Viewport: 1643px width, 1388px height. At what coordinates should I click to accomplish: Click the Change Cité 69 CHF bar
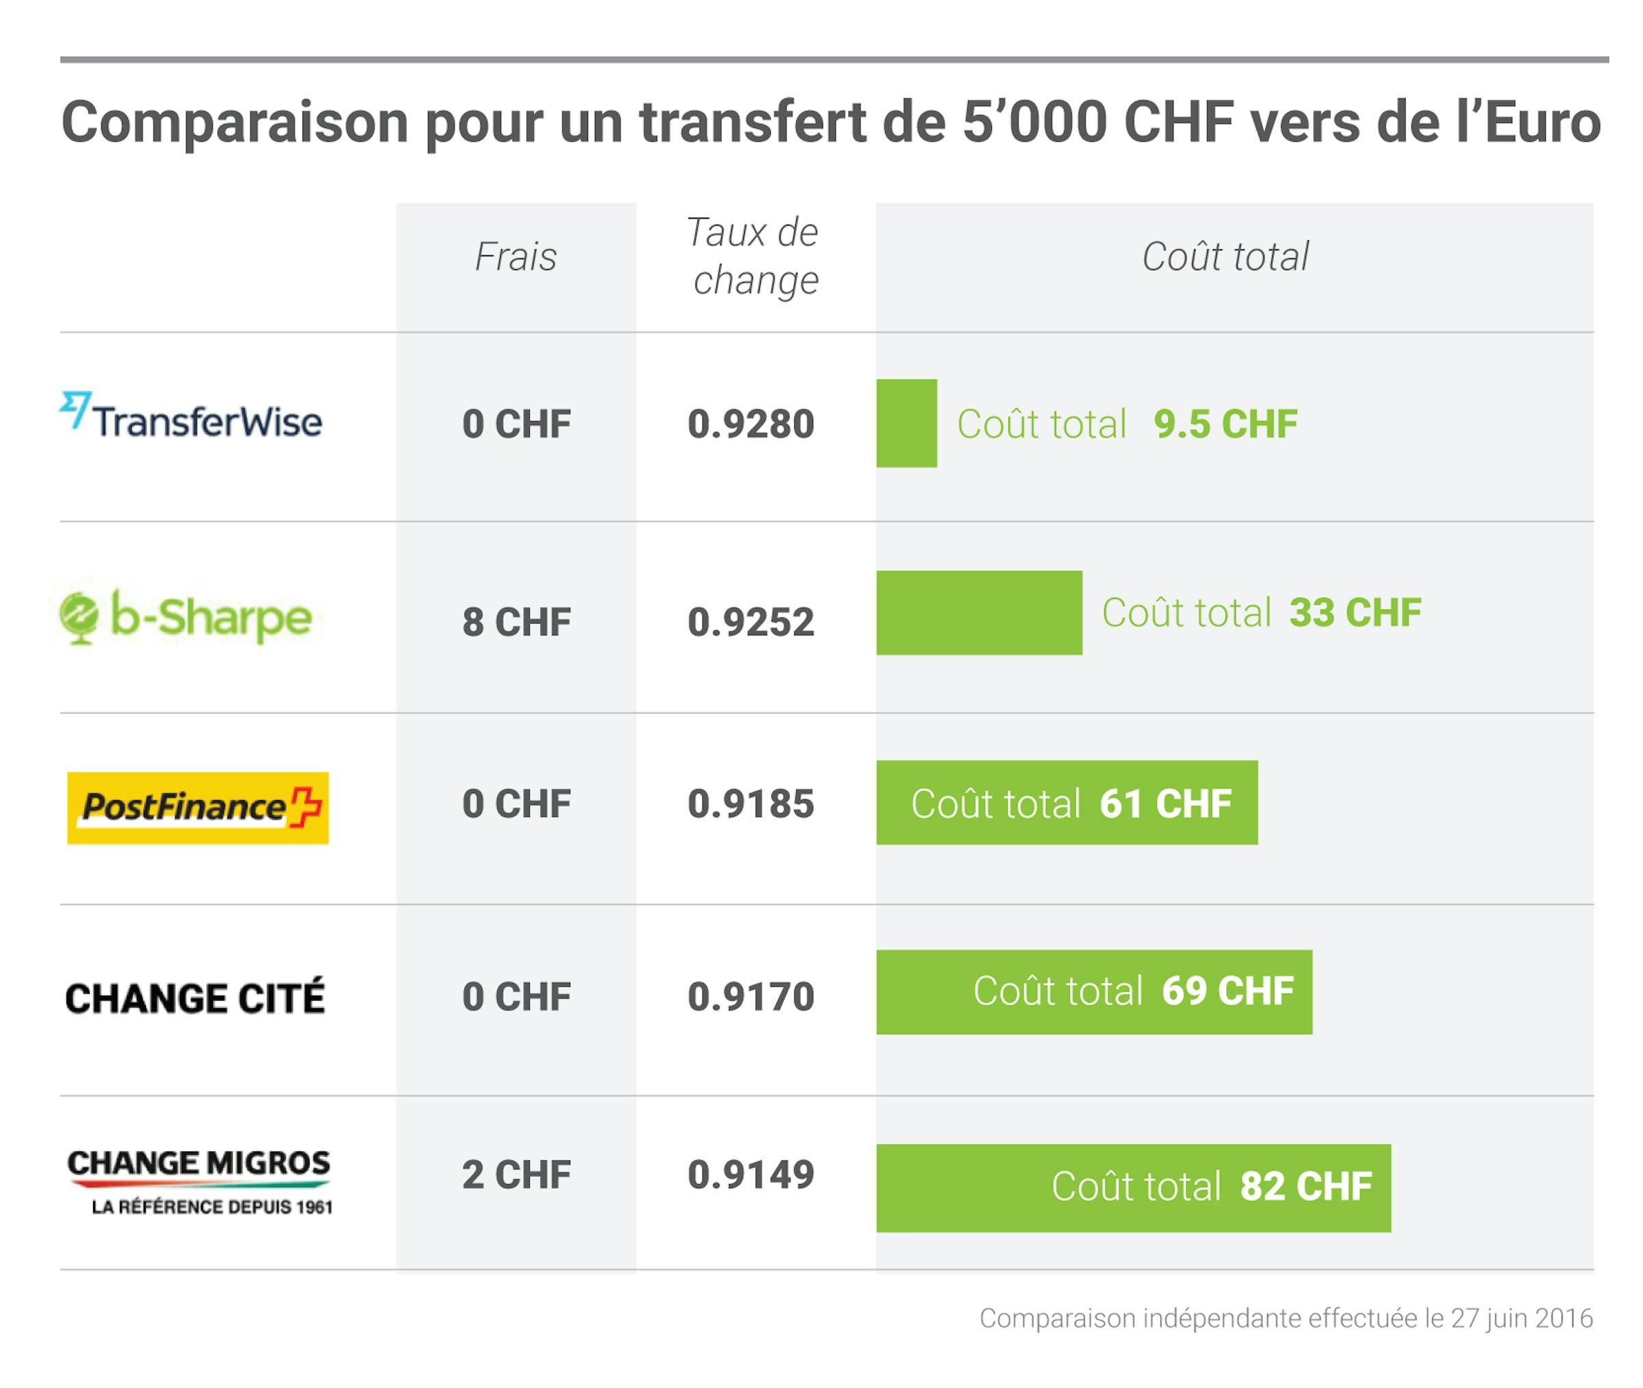1093,992
